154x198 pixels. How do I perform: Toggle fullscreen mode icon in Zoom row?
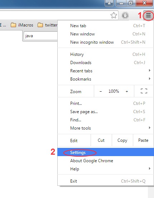pos(144,91)
